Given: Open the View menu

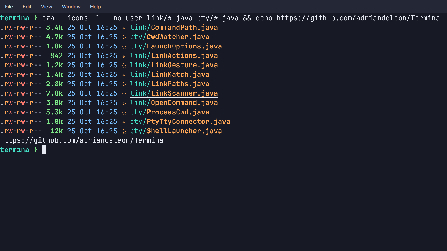Looking at the screenshot, I should point(46,7).
